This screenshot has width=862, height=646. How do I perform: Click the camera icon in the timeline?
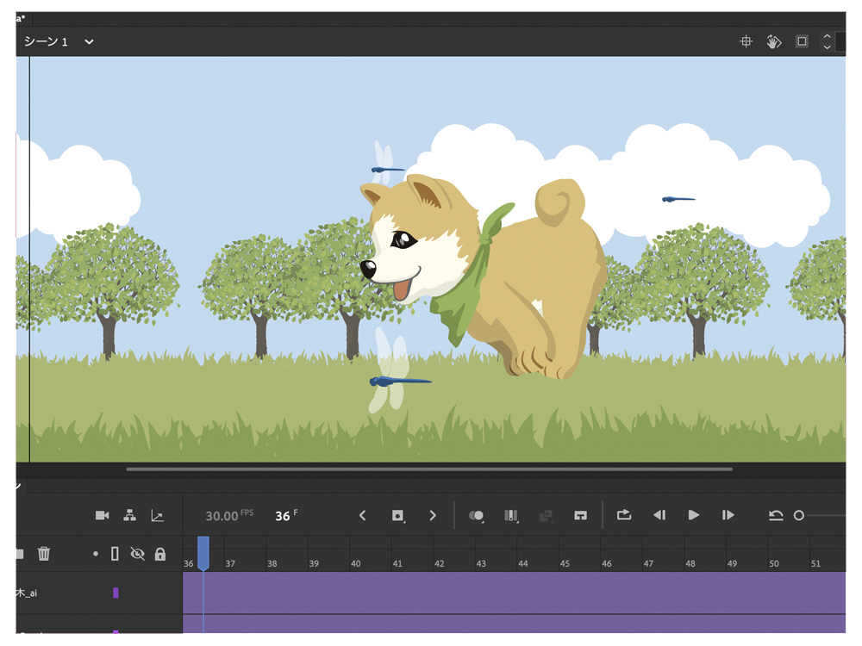(102, 515)
